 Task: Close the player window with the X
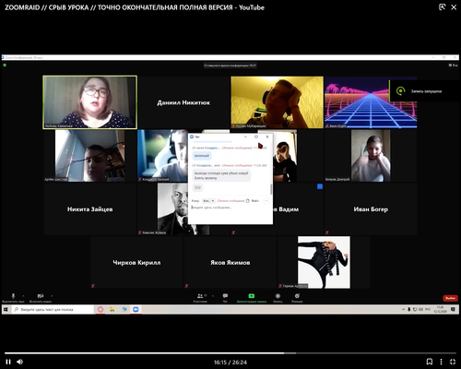pos(454,7)
